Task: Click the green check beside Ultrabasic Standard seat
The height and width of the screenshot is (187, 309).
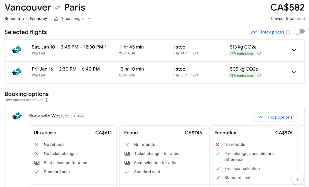Action: click(37, 172)
